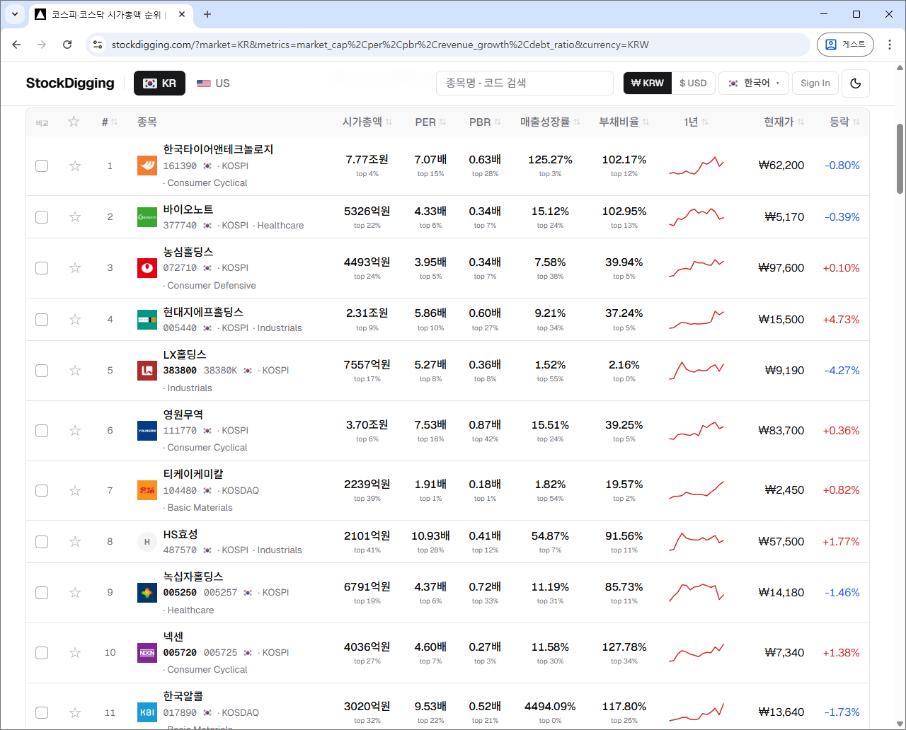This screenshot has width=906, height=730.
Task: Open the 티케이케미칼 orange logo
Action: (x=147, y=490)
